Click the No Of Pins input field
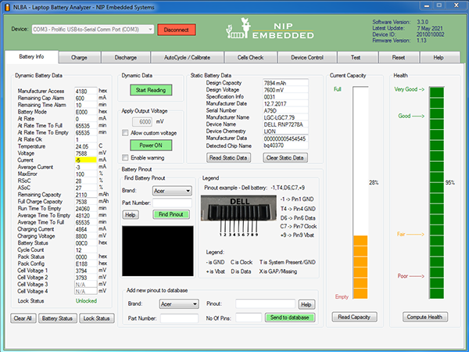469x352 pixels. point(249,318)
